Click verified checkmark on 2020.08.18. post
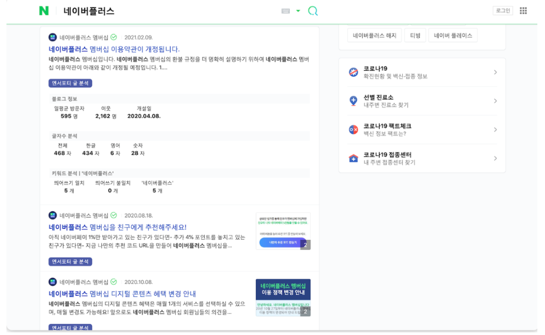 click(x=113, y=216)
